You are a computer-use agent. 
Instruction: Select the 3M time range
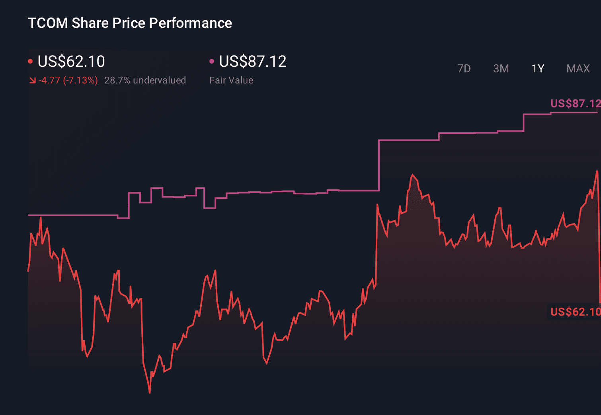point(501,69)
